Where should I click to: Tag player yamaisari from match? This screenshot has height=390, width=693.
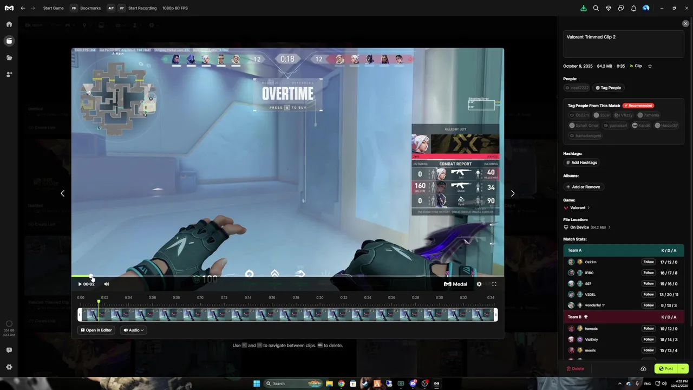(615, 126)
